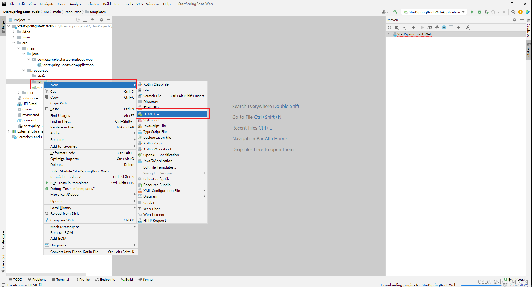Expand the test folder
Viewport: 532px width, 287px height.
click(19, 92)
